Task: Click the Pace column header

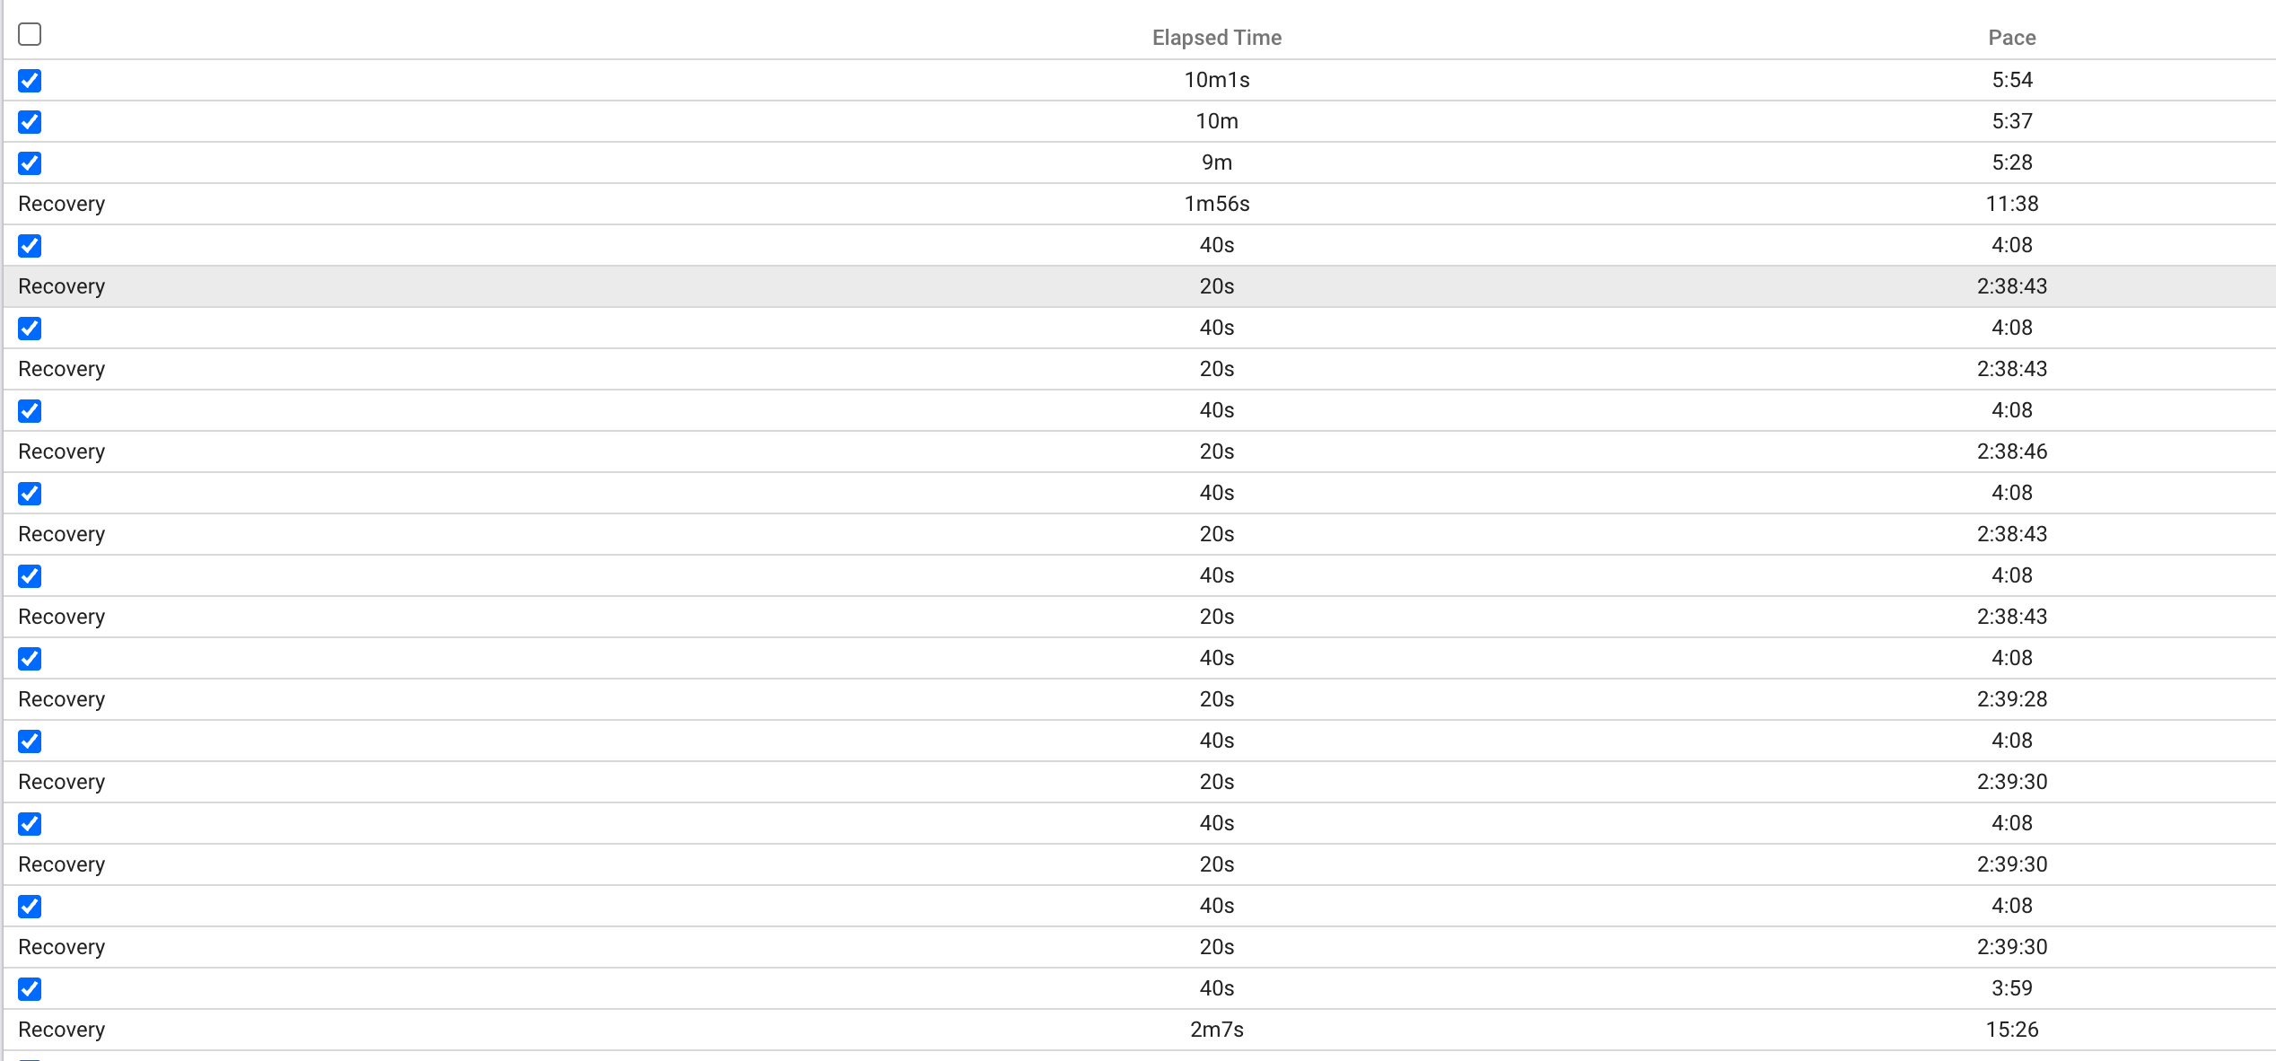Action: 2011,38
